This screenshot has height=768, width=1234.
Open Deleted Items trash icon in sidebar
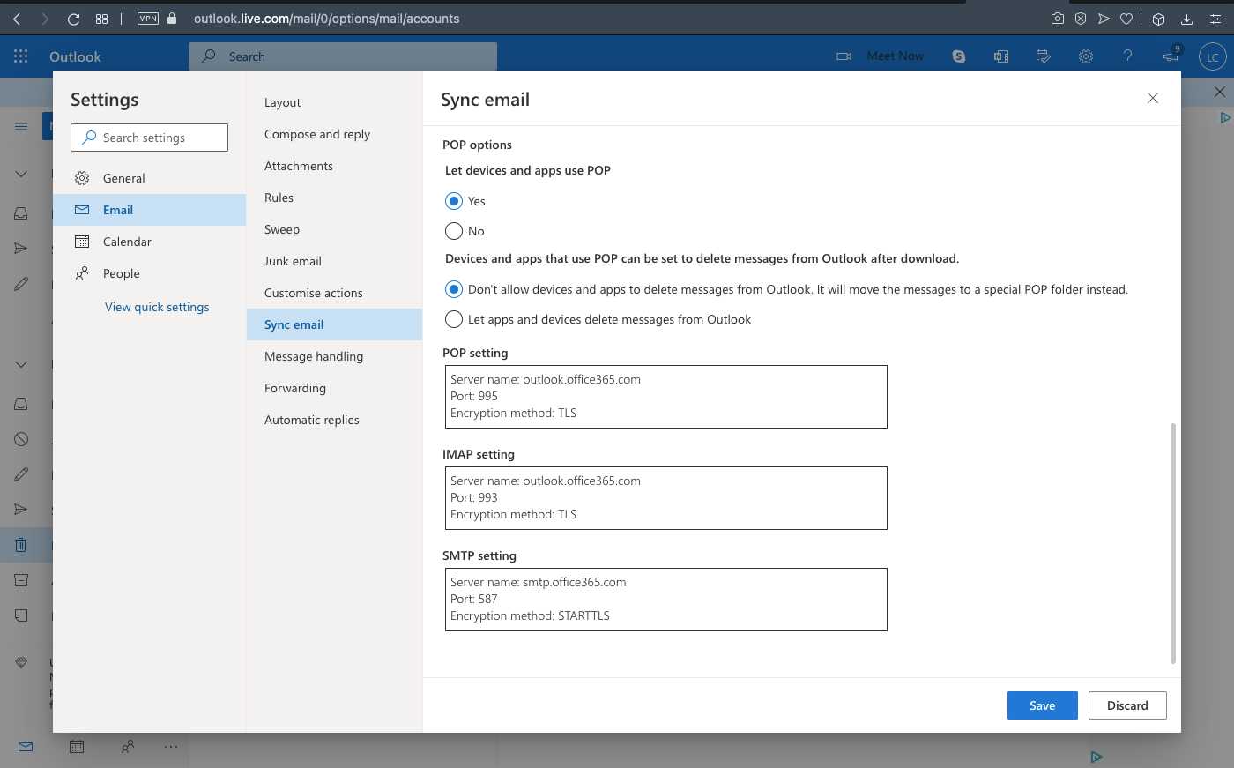(x=21, y=545)
